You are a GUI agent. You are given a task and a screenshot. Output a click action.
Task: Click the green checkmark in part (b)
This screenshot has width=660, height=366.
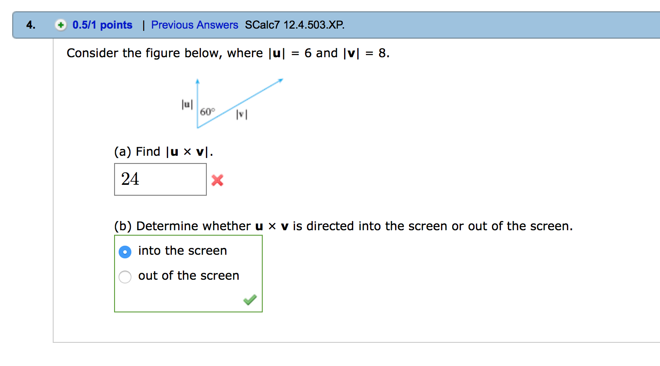pos(250,300)
